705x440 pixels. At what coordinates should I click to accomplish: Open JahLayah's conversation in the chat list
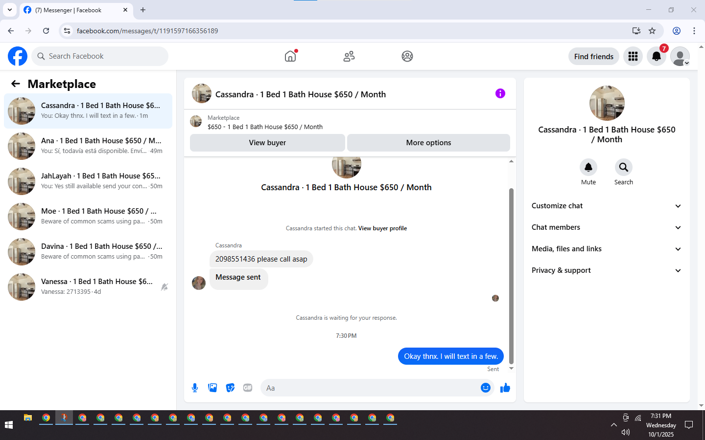point(88,181)
